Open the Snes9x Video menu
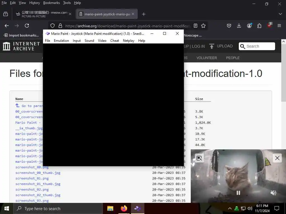The image size is (286, 214). pyautogui.click(x=102, y=41)
